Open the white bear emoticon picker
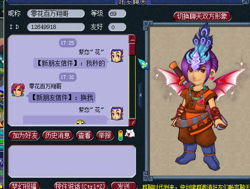Image resolution: width=250 pixels, height=189 pixels. (x=130, y=134)
